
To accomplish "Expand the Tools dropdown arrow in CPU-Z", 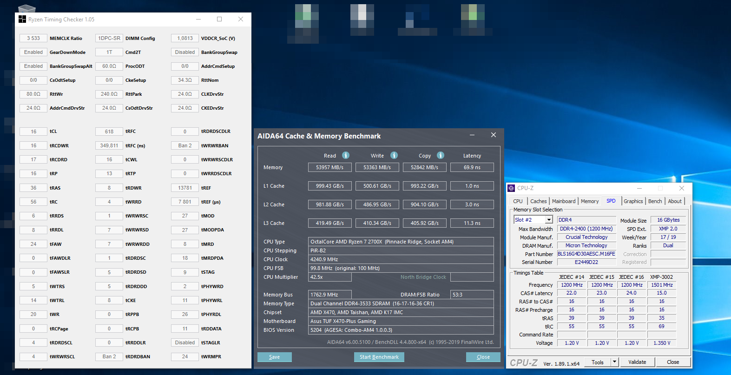I will click(614, 362).
